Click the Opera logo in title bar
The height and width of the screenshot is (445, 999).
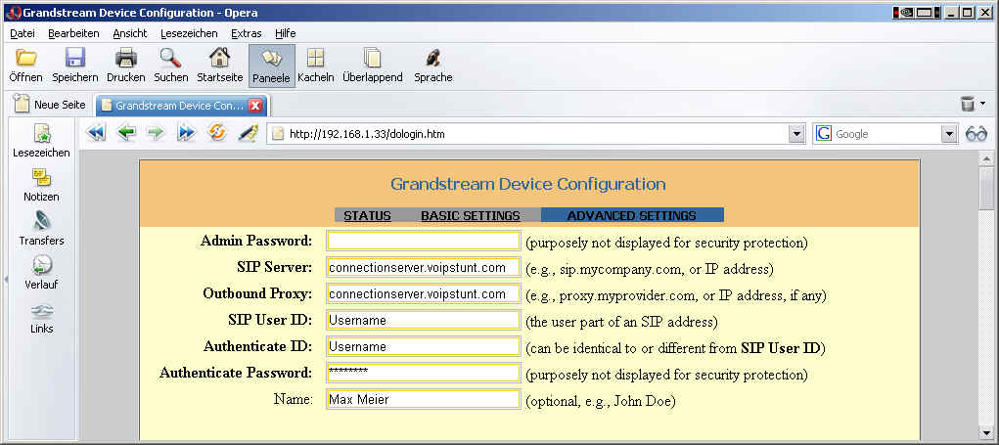click(14, 13)
